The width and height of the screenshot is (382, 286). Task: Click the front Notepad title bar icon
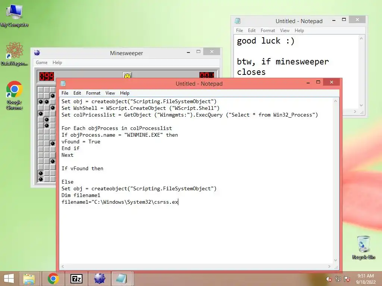click(x=63, y=84)
